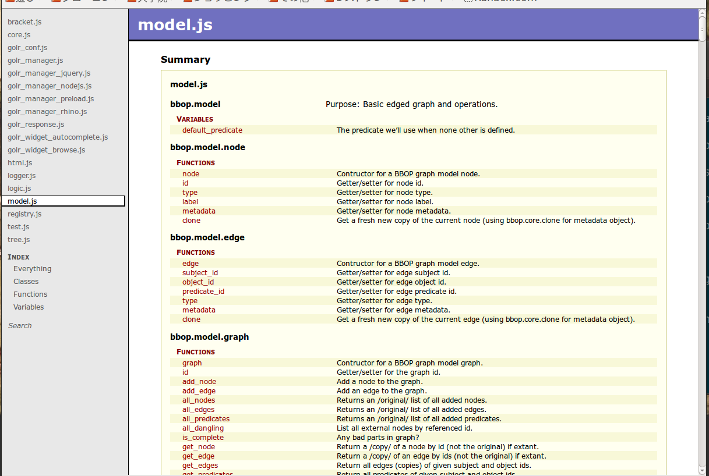Open logic.js documentation
This screenshot has width=709, height=476.
coord(19,189)
